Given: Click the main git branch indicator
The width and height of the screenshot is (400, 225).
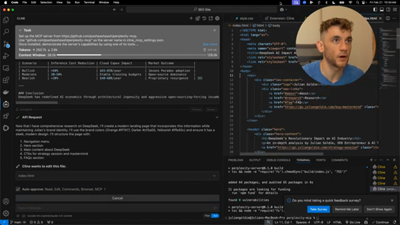Looking at the screenshot, I should pos(16,222).
